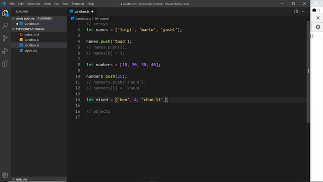Click the EXPLORER panel title

[22, 12]
